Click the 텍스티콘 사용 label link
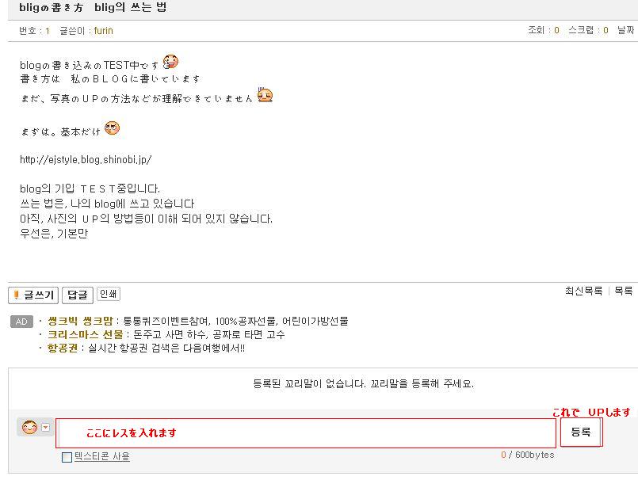 pos(102,456)
